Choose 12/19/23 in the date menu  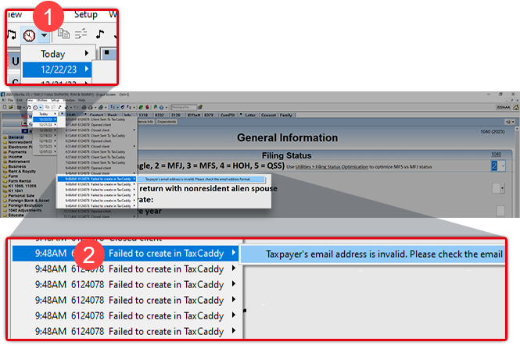coord(45,135)
